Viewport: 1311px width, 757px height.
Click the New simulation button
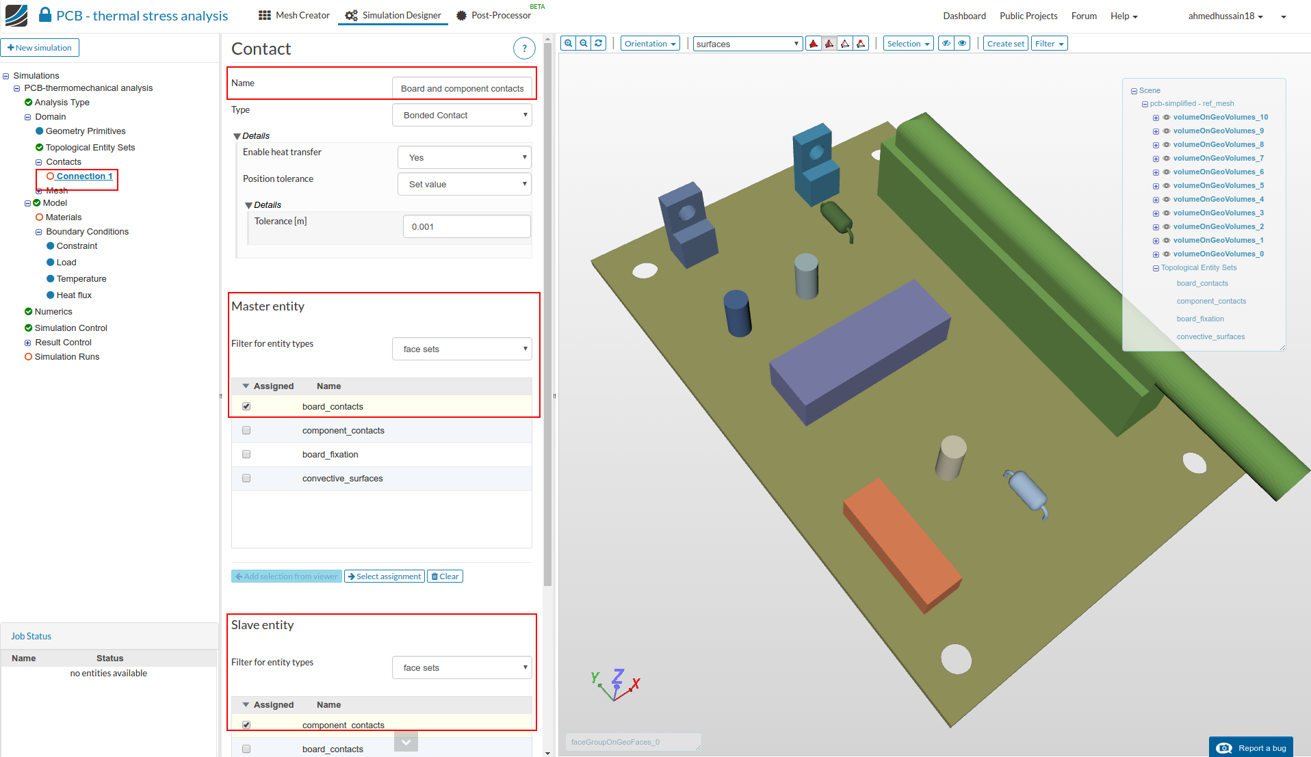point(40,48)
